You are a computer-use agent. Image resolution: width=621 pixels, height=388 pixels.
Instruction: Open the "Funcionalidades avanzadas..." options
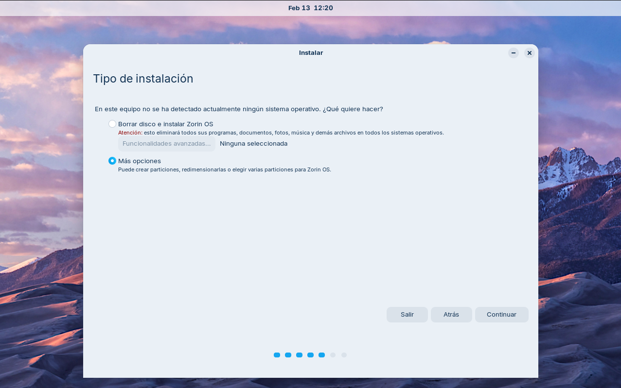click(x=166, y=144)
